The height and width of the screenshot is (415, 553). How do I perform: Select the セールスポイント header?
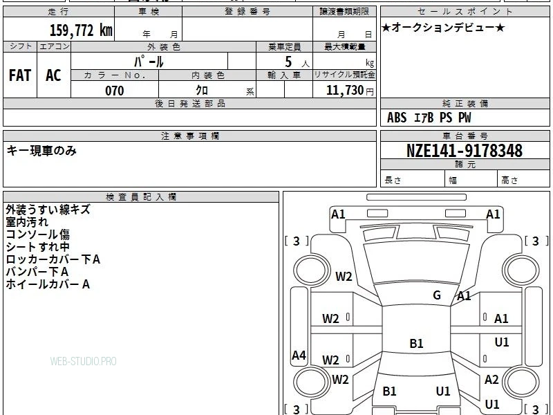[465, 12]
